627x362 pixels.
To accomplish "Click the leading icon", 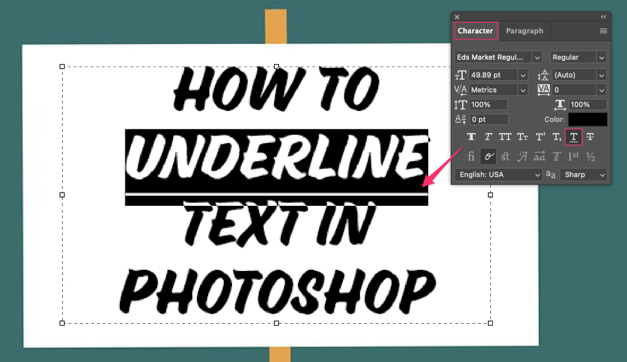I will [x=543, y=75].
